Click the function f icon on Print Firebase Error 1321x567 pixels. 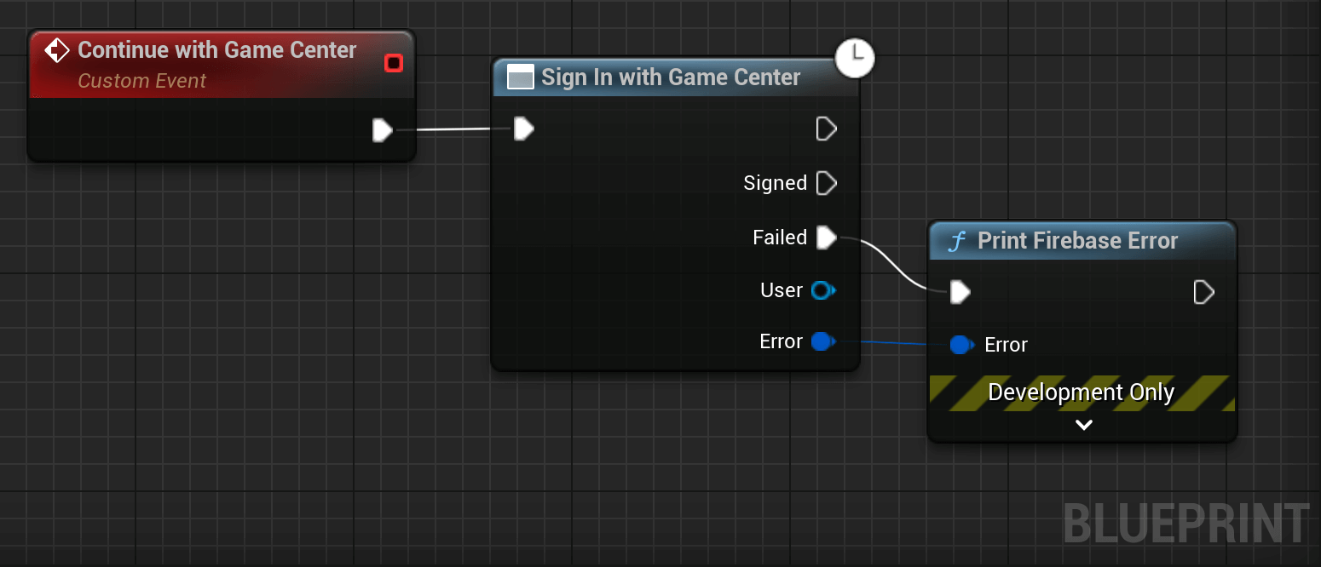pyautogui.click(x=957, y=242)
